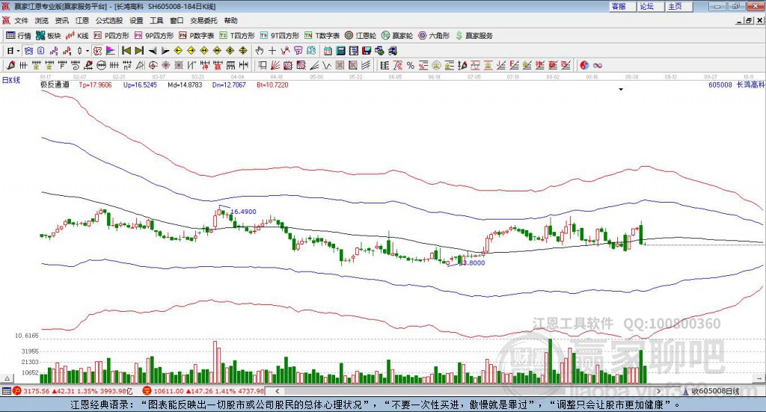Screen dimensions: 766x412
Task: Click the grid icon in status bar
Action: click(x=6, y=391)
